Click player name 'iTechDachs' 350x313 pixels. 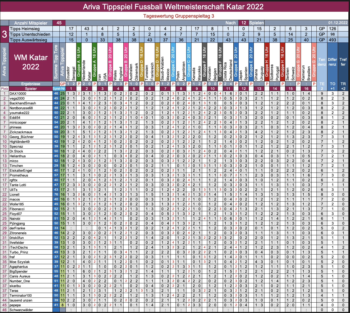19,247
